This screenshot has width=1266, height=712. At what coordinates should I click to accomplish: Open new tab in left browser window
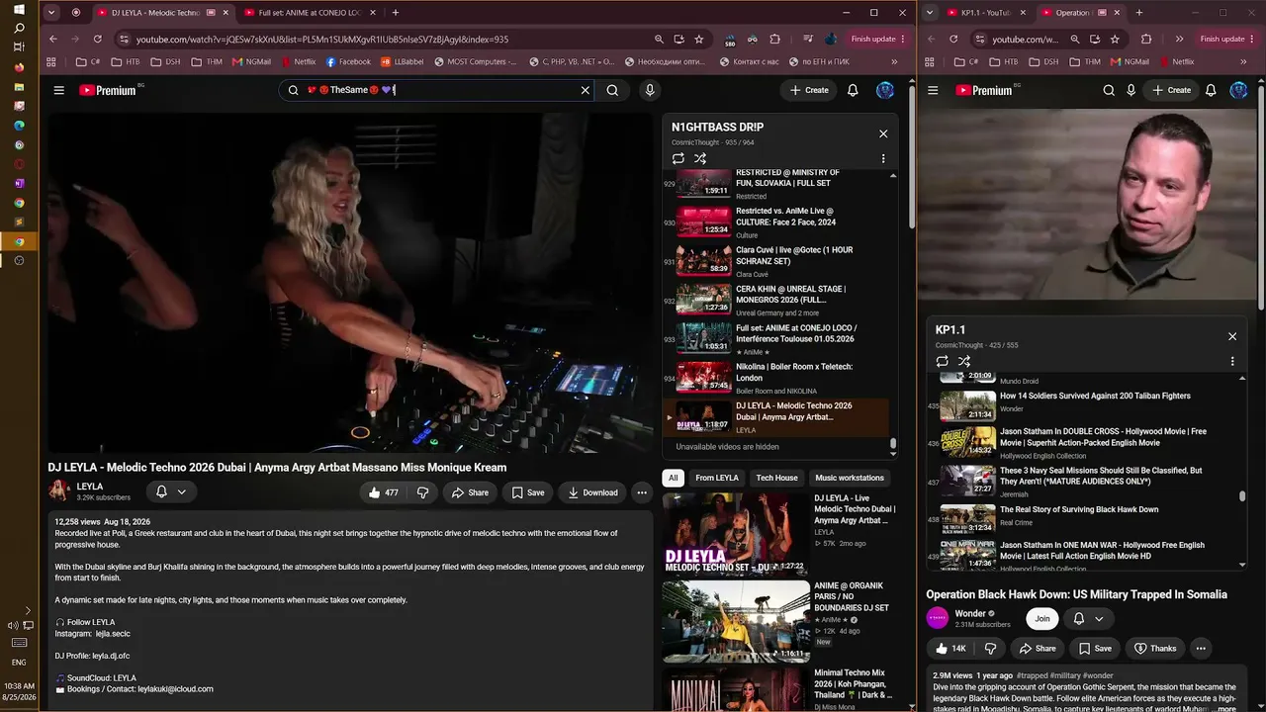[396, 13]
